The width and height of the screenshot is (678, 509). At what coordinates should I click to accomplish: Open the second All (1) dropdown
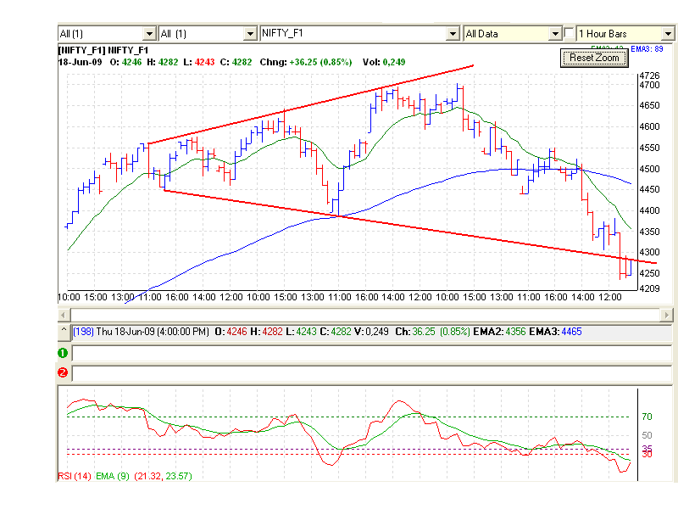(250, 33)
